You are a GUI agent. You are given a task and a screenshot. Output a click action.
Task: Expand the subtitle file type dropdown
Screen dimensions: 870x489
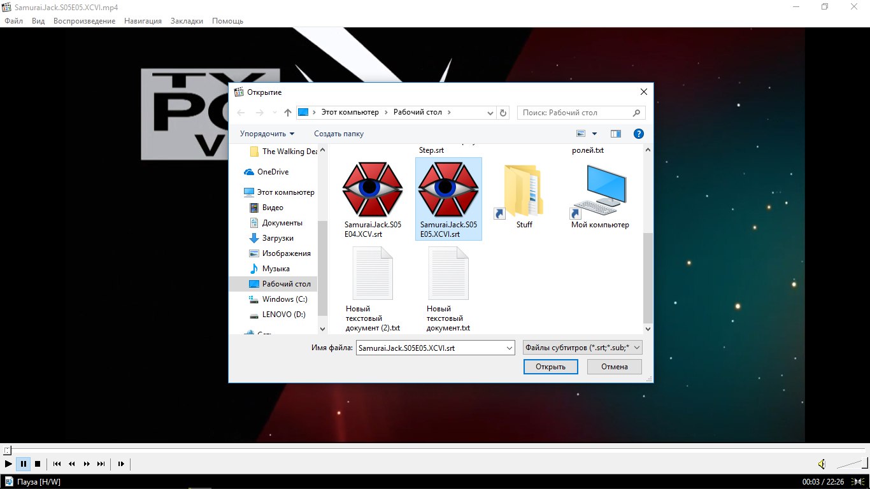(582, 348)
